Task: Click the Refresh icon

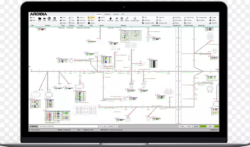Action: pos(54,19)
